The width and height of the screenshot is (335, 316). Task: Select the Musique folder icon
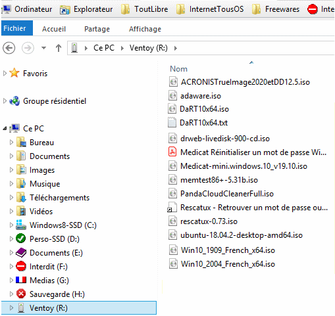click(21, 183)
